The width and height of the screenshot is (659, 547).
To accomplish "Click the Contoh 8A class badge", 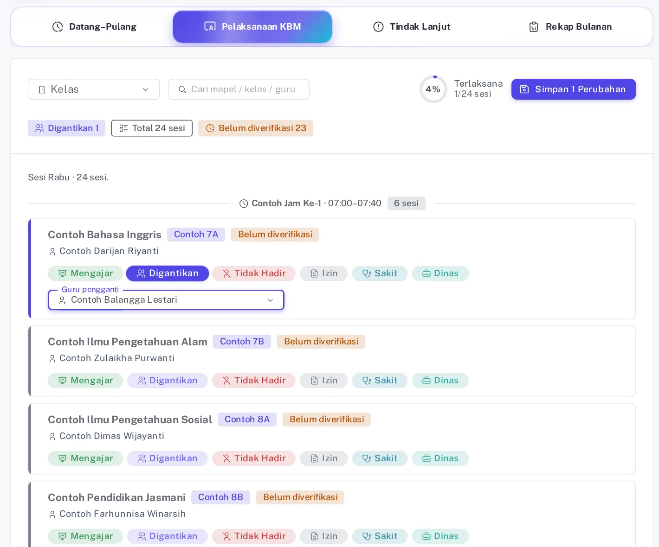I will [247, 420].
